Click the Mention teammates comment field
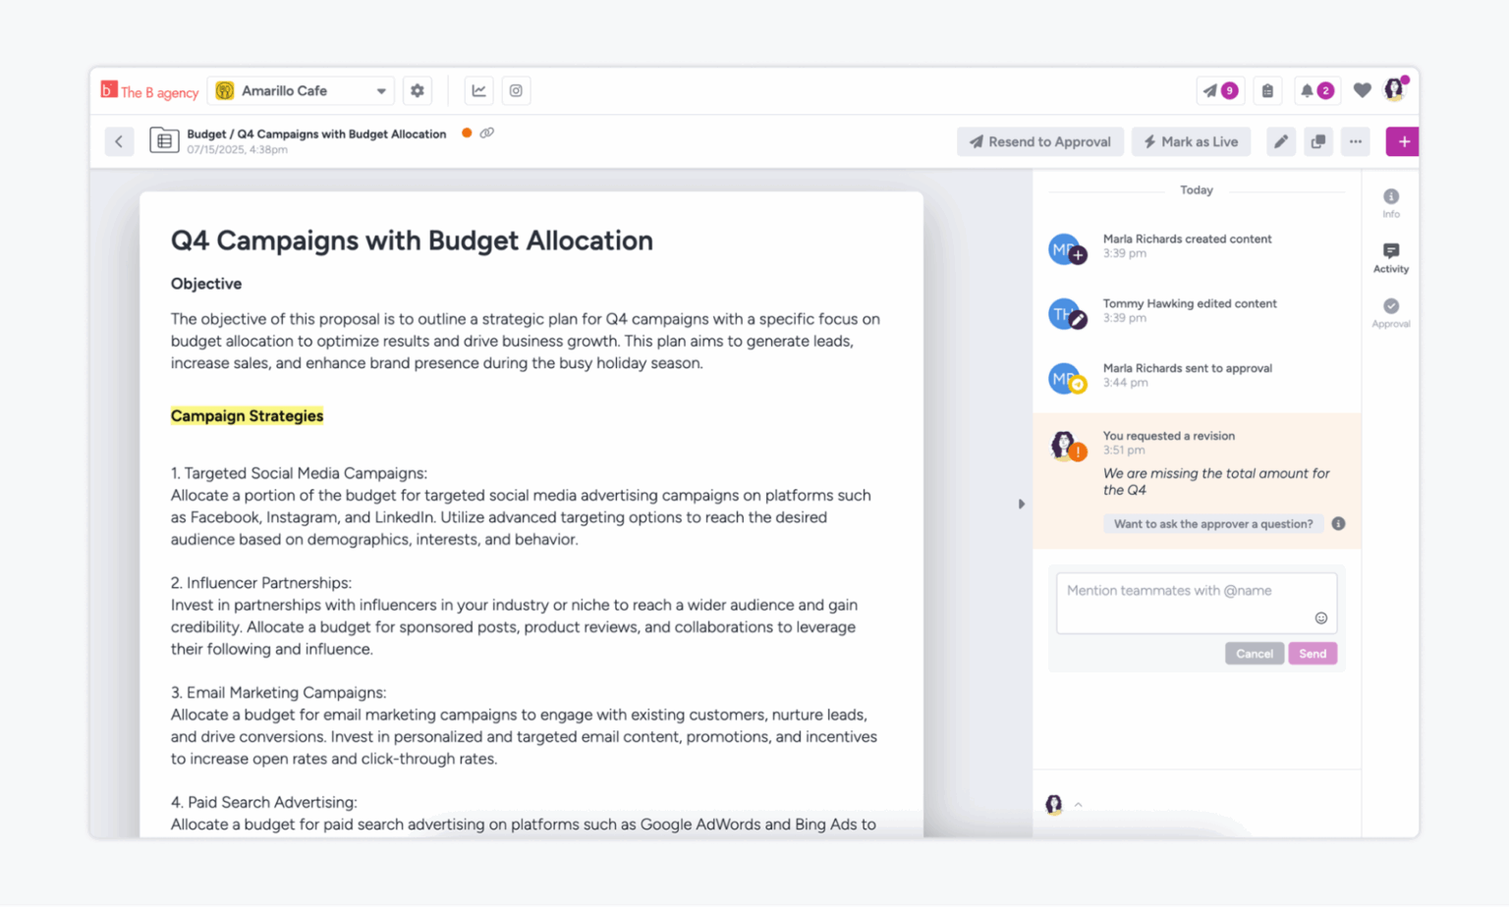 (1196, 603)
